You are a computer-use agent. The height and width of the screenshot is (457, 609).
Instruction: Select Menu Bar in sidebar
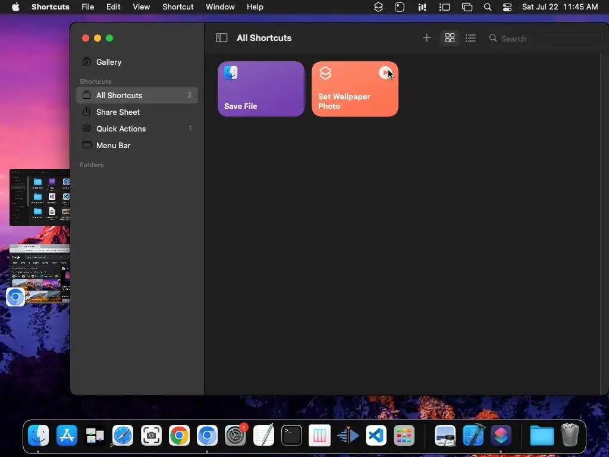pyautogui.click(x=137, y=145)
